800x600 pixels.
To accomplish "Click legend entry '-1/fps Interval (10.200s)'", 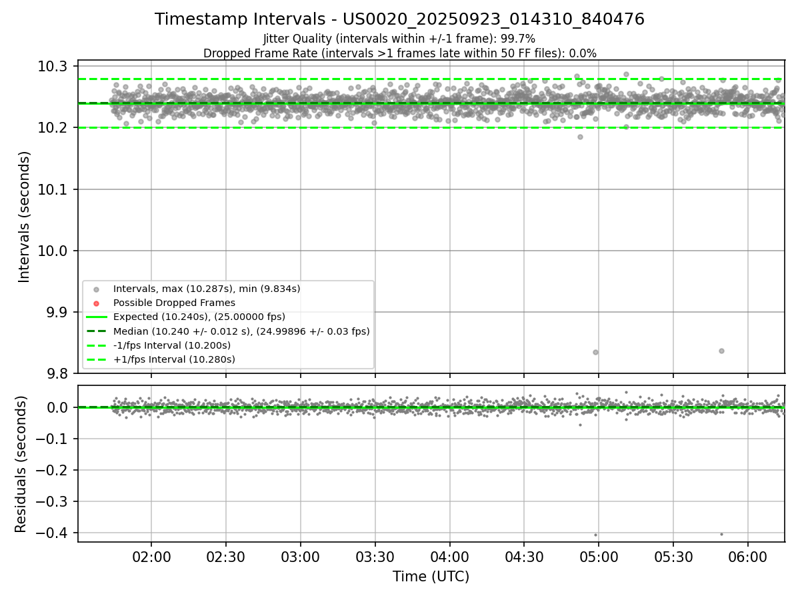I will 172,345.
